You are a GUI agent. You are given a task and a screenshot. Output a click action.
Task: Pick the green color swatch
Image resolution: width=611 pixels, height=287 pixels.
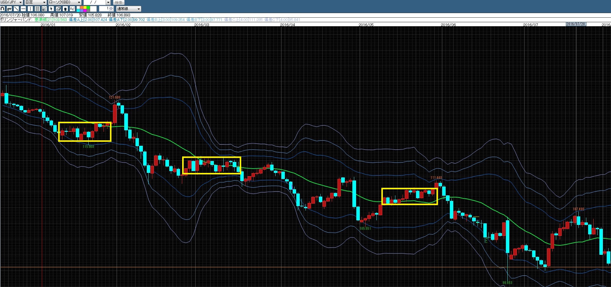click(x=88, y=7)
